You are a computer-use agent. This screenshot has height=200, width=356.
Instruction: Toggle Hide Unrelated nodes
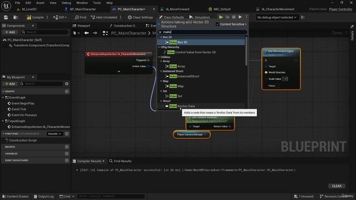[104, 17]
